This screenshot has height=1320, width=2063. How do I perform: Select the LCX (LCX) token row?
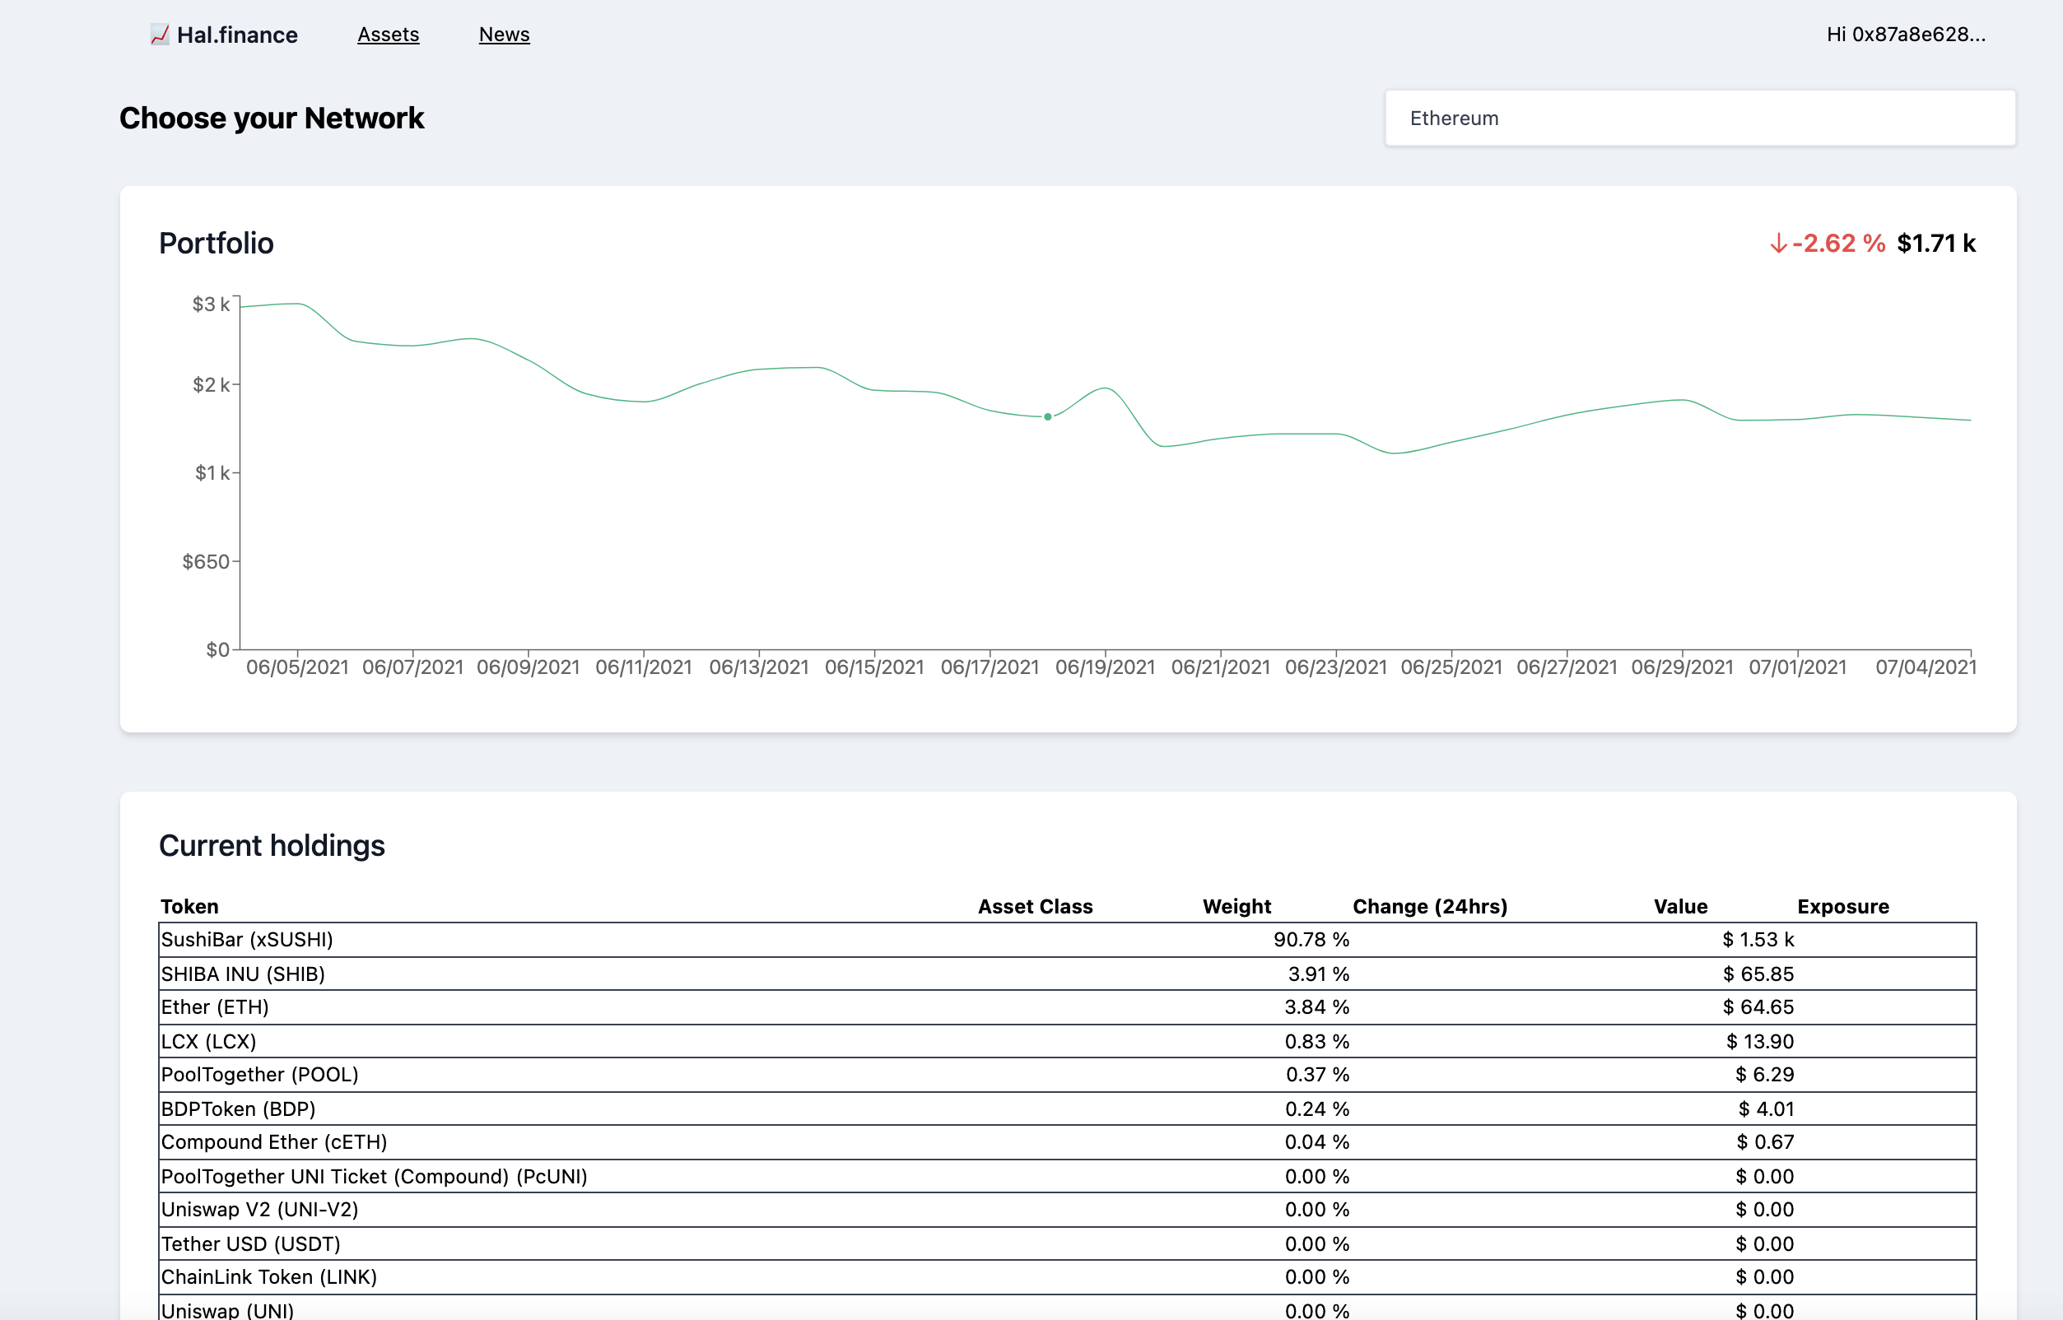[x=1068, y=1041]
